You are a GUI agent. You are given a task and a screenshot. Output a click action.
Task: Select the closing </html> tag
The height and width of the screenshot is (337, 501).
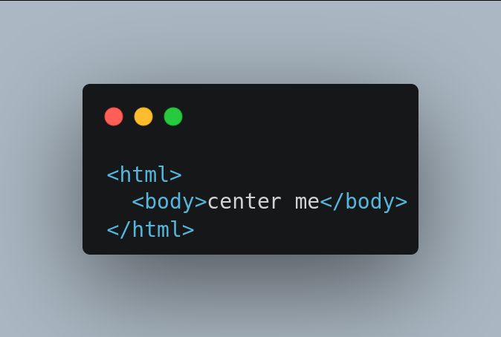(x=150, y=229)
